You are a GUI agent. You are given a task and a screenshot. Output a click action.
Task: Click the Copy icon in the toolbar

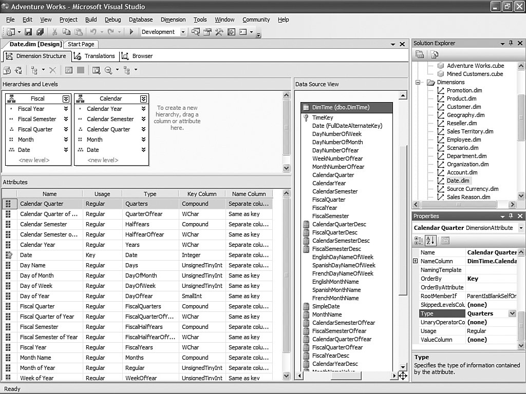tap(66, 32)
